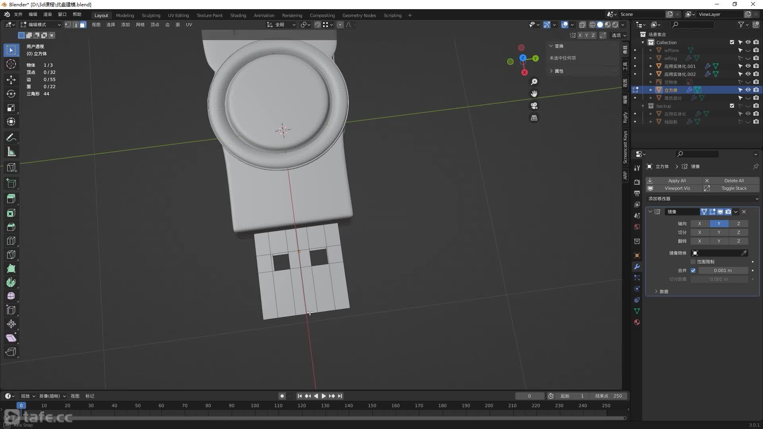Select the Edge Slide tool

11,310
